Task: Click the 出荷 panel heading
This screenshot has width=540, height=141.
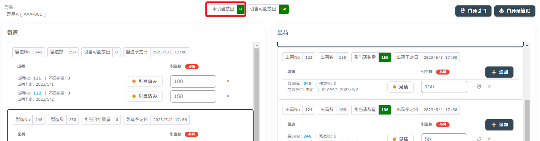Action: point(283,33)
